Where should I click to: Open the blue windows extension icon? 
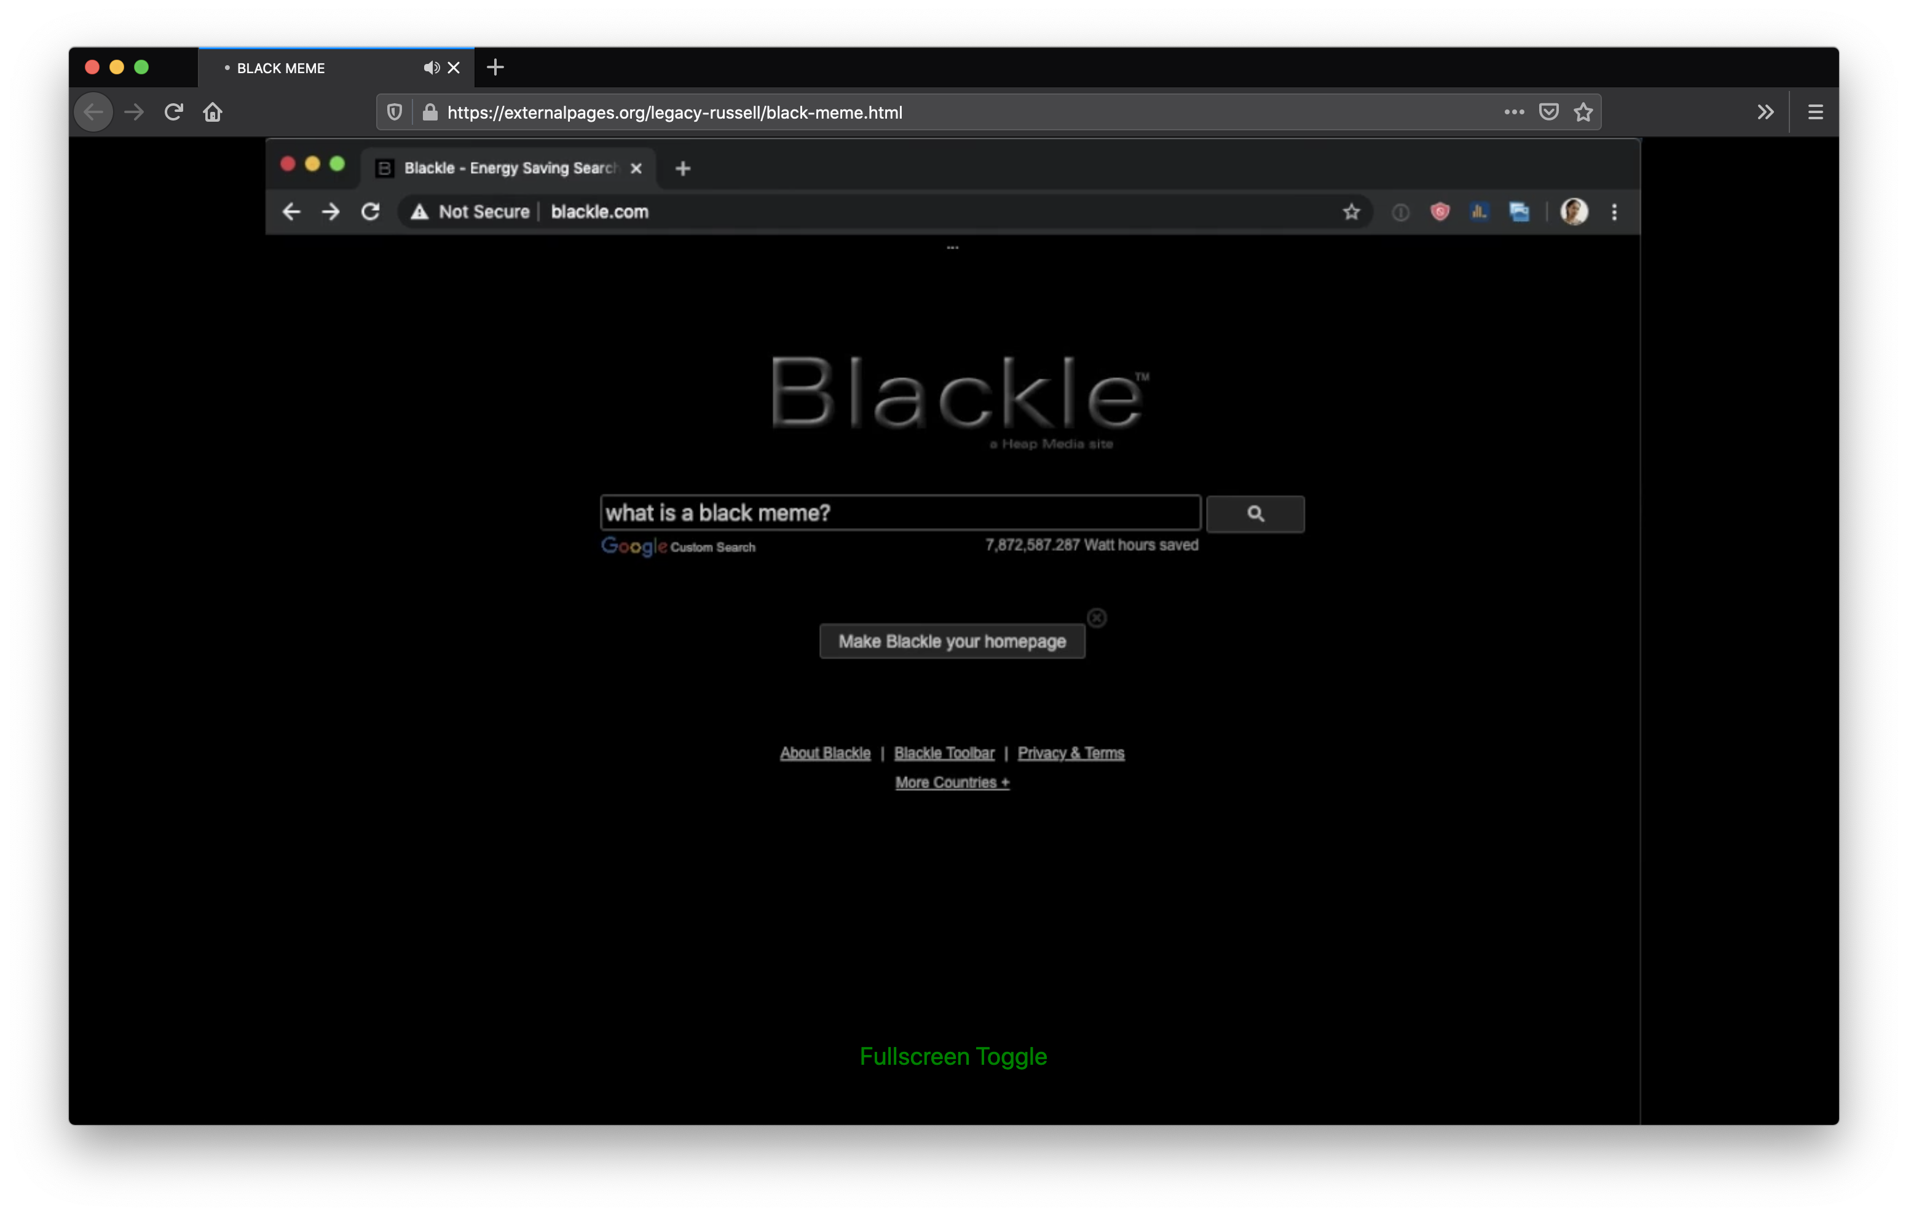[x=1519, y=211]
